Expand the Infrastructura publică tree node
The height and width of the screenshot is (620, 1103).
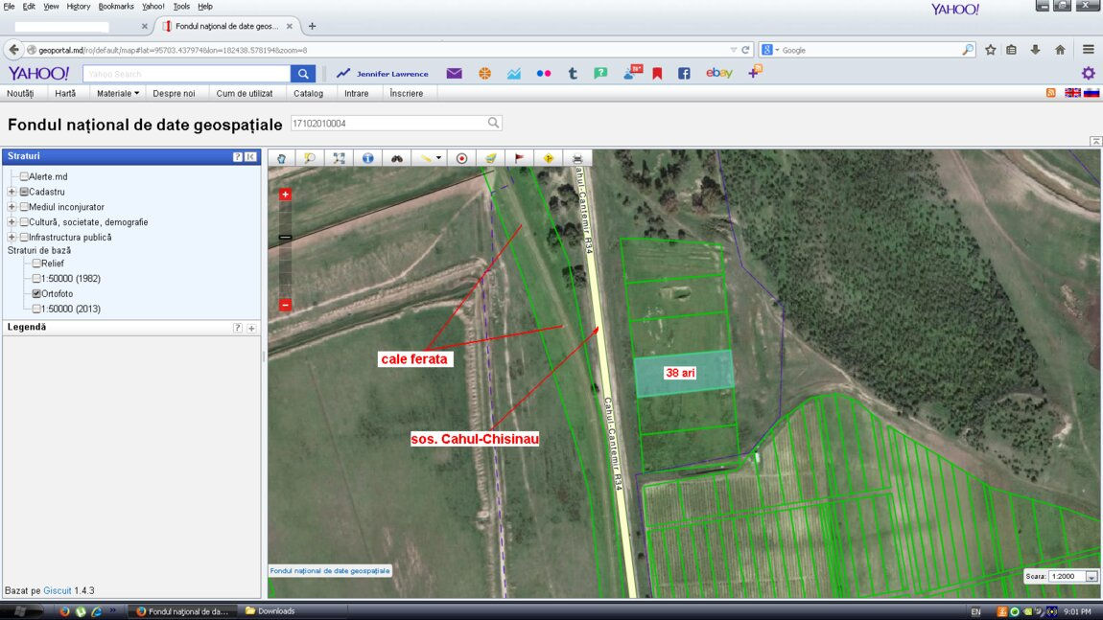pyautogui.click(x=12, y=237)
